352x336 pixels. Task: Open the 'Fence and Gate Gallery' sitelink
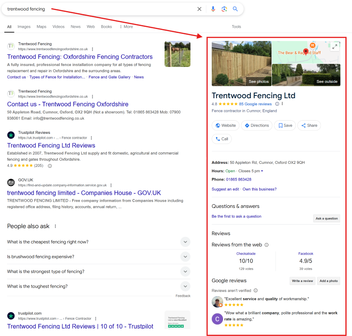coord(109,77)
